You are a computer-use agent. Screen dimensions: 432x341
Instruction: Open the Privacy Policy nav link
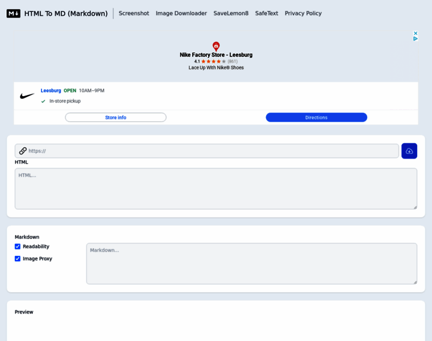point(303,13)
